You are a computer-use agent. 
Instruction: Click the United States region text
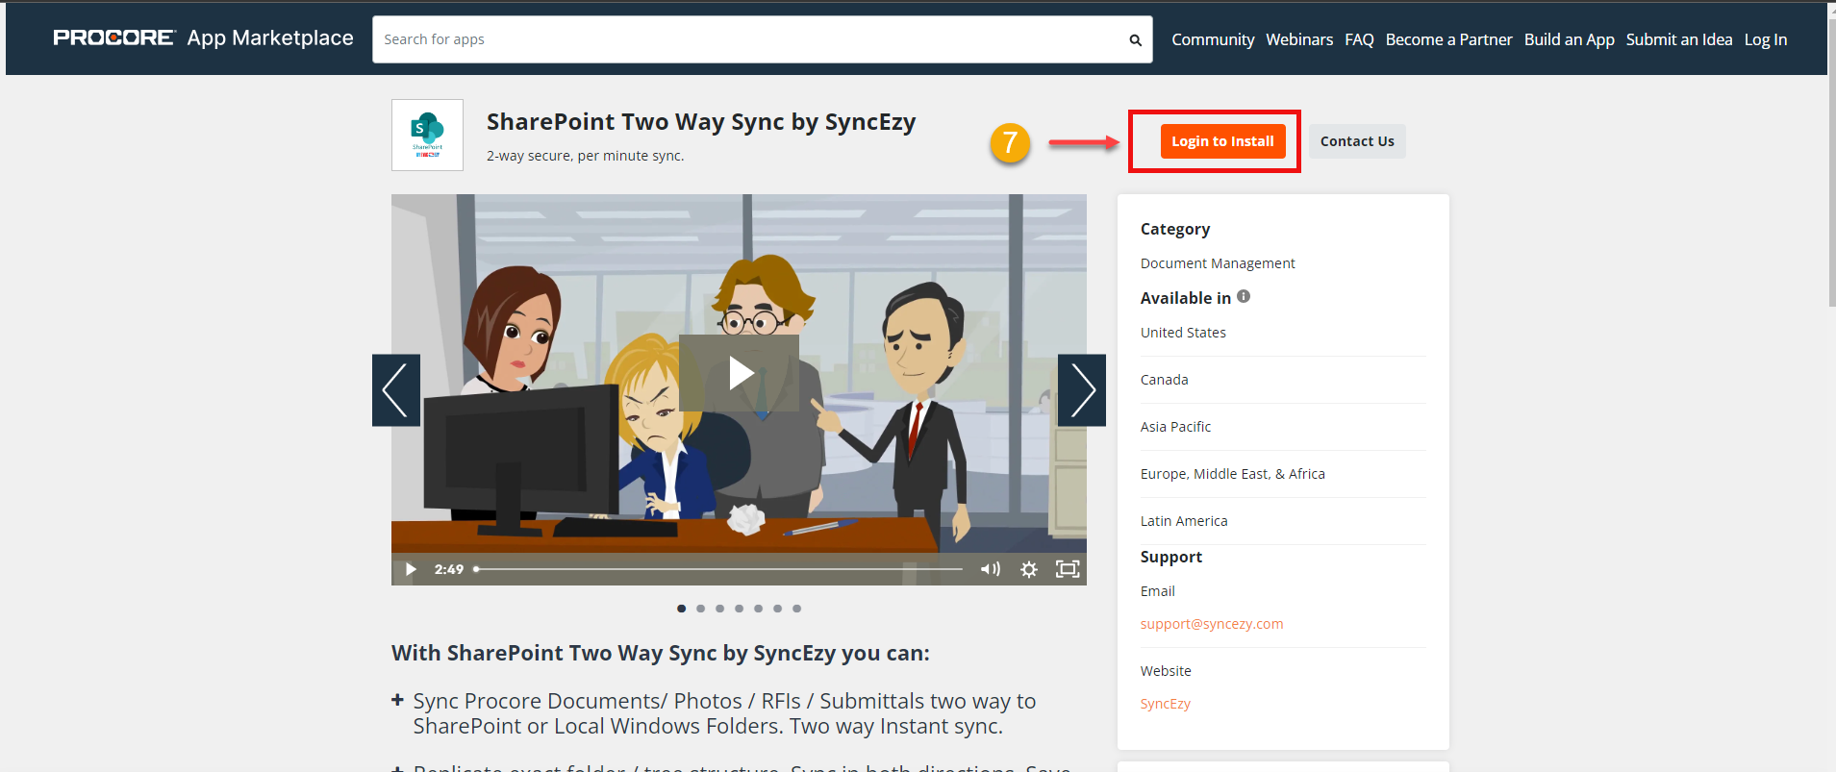click(1183, 333)
